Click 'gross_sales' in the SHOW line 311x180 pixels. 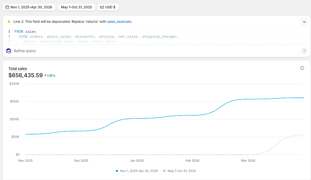click(x=59, y=37)
